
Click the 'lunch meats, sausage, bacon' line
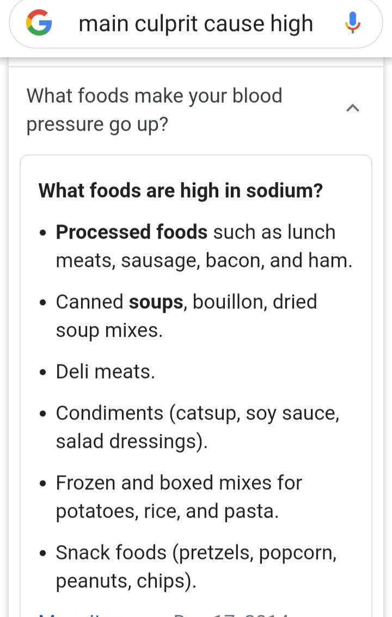204,261
